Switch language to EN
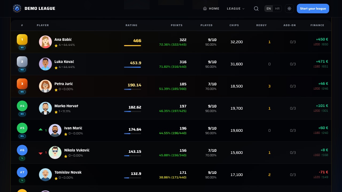The width and height of the screenshot is (342, 192). 269,9
